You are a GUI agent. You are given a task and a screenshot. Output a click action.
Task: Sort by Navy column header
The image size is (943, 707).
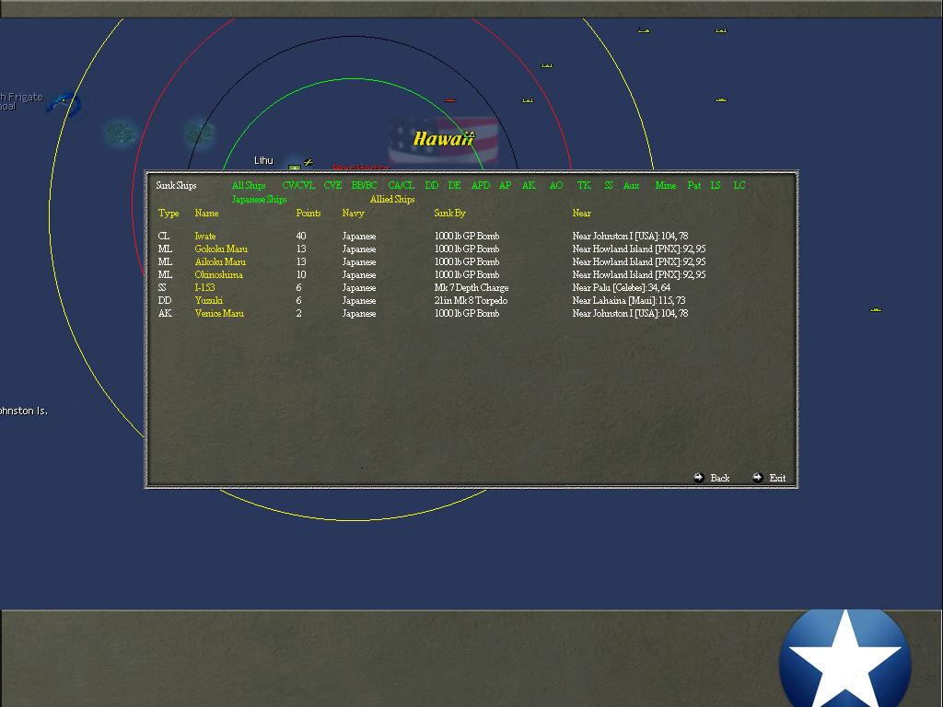coord(353,214)
